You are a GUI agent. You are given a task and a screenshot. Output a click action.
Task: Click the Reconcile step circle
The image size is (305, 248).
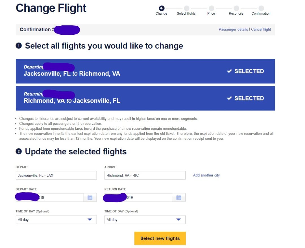click(x=236, y=8)
